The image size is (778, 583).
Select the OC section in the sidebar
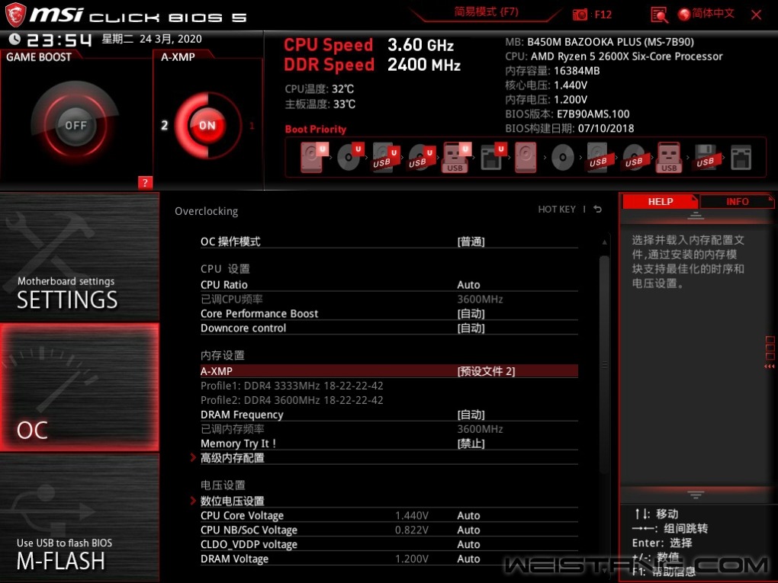[x=79, y=387]
